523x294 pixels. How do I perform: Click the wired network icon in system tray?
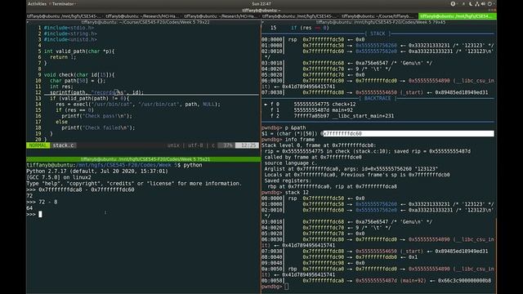coord(477,3)
